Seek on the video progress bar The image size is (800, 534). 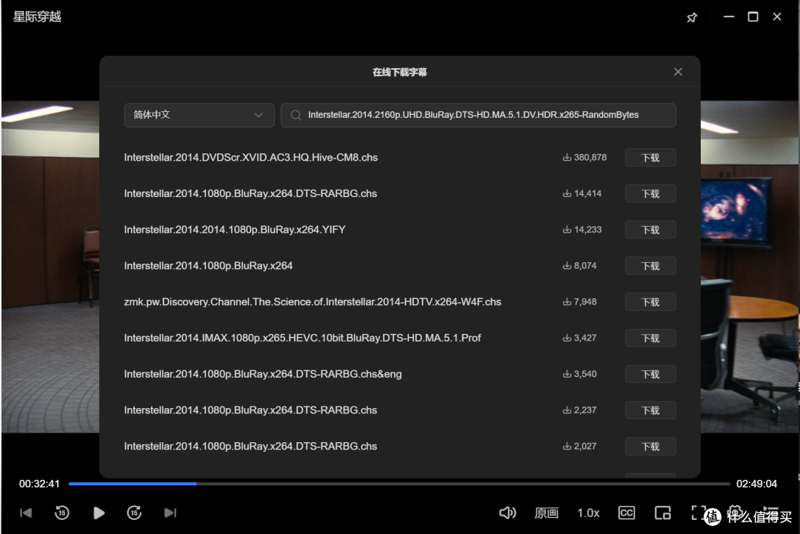click(x=399, y=484)
